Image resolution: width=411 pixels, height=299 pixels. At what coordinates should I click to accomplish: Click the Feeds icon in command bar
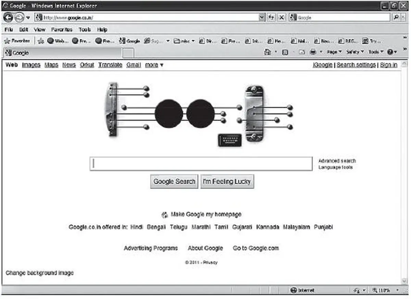pos(285,52)
